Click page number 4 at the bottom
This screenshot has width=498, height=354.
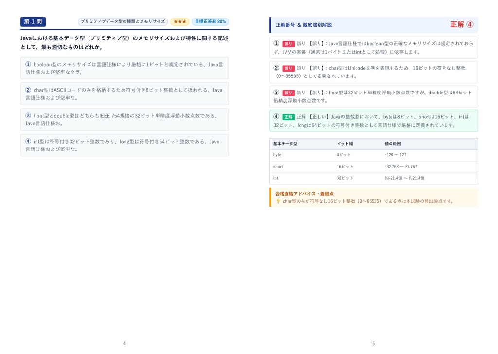click(124, 343)
